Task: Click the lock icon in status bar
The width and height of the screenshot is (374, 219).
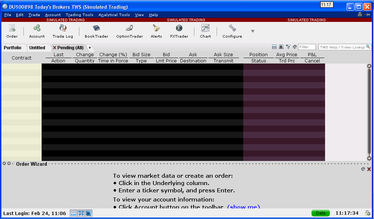Action: click(x=367, y=213)
